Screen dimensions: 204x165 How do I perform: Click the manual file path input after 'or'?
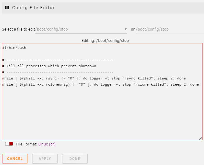click(x=170, y=29)
